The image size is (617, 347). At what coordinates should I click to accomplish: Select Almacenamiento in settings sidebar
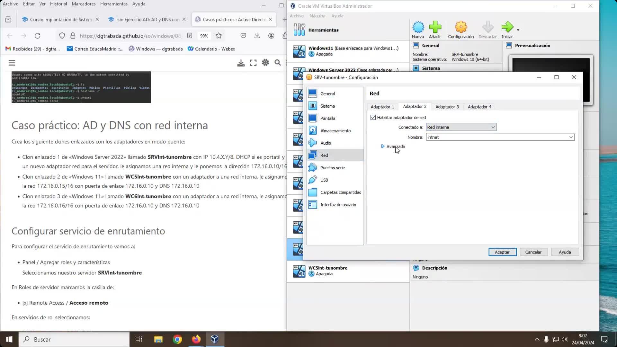coord(335,131)
